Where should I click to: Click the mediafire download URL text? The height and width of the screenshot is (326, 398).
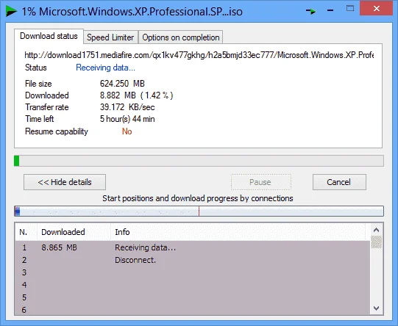199,55
